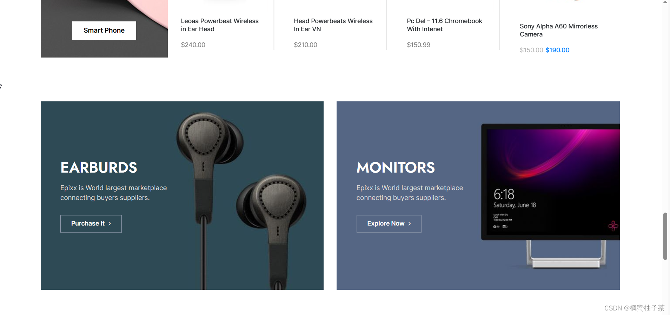
Task: Click the earbuds product image
Action: [242, 200]
